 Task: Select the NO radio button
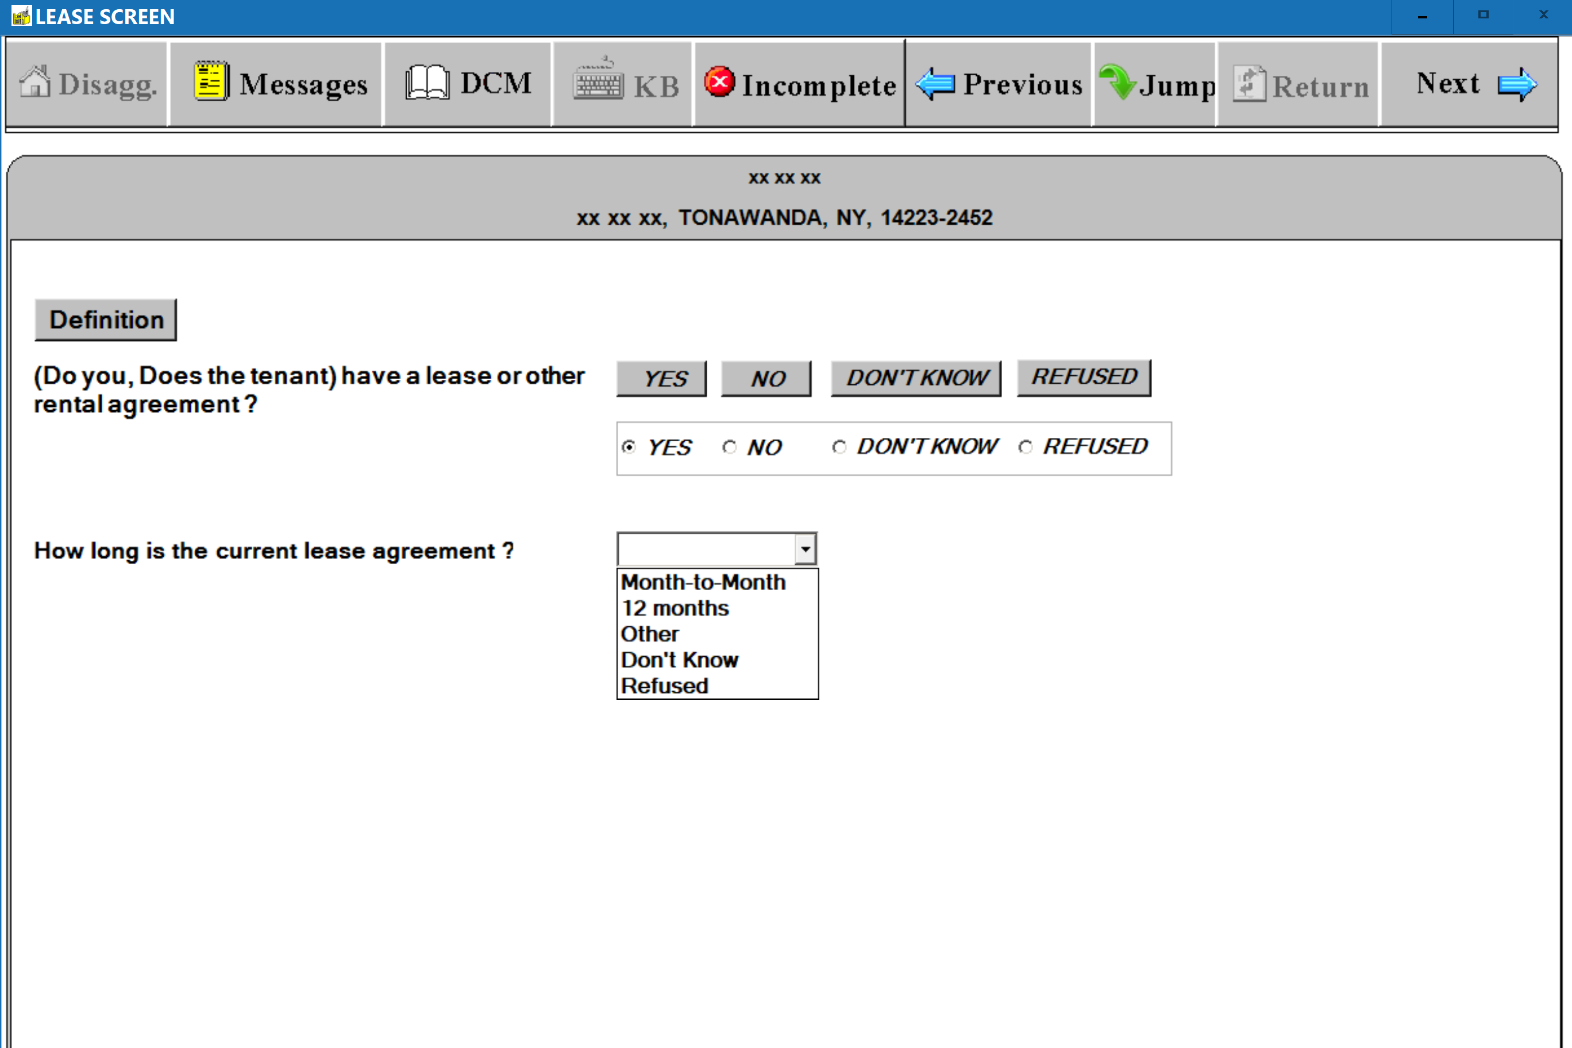click(729, 446)
